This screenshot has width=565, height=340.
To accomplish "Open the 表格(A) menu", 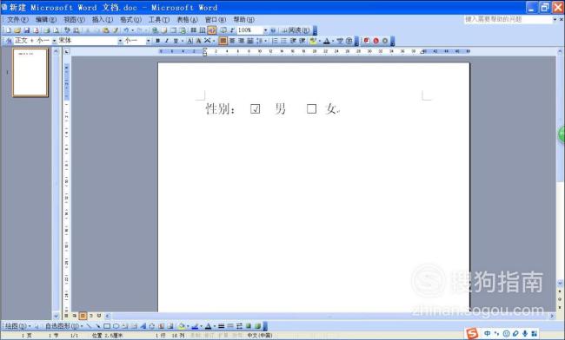I will click(x=188, y=19).
